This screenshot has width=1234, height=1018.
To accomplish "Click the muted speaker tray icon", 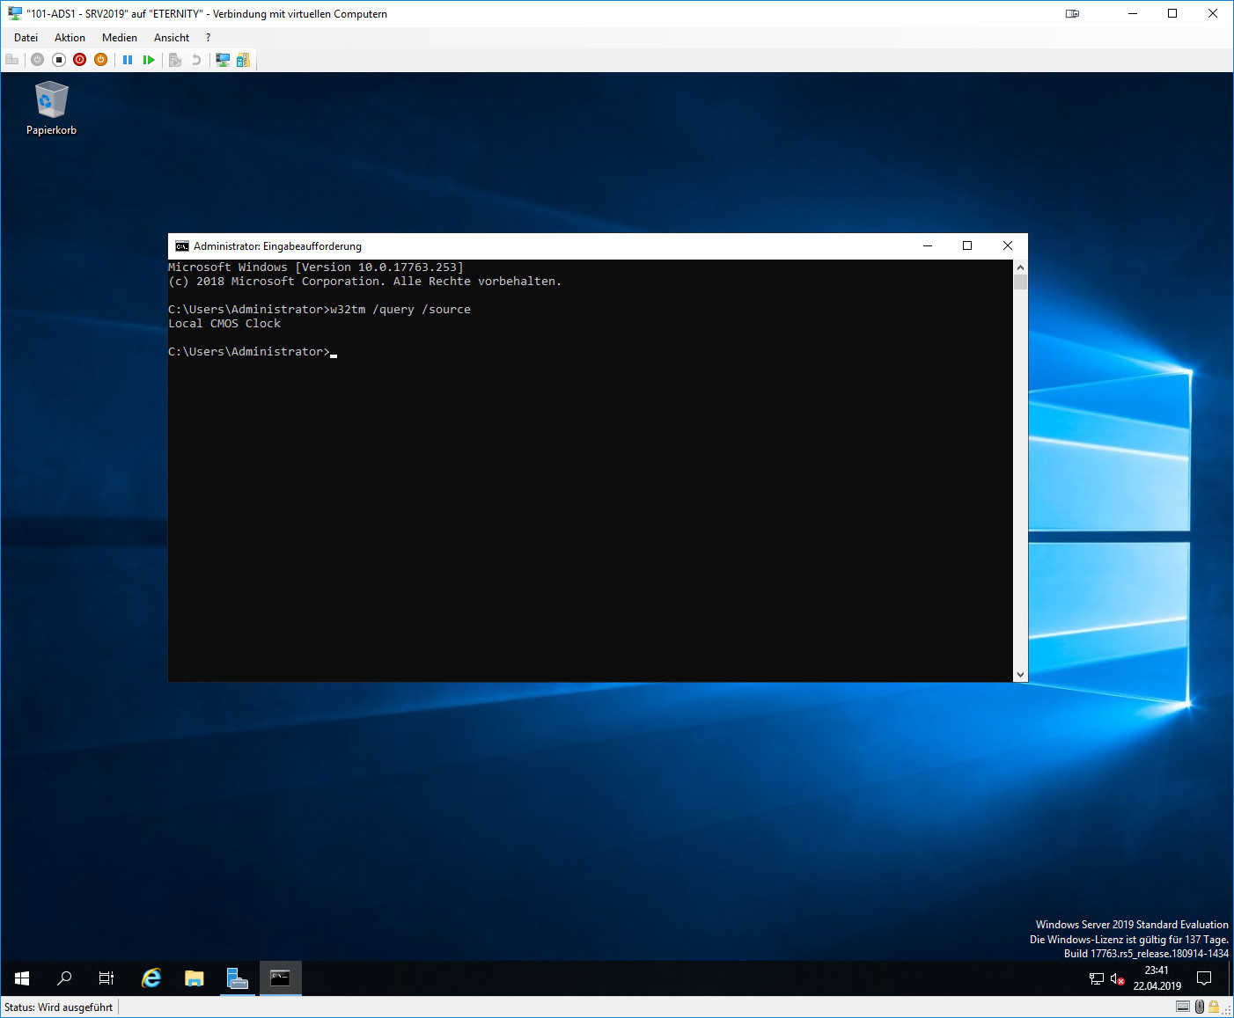I will point(1117,979).
